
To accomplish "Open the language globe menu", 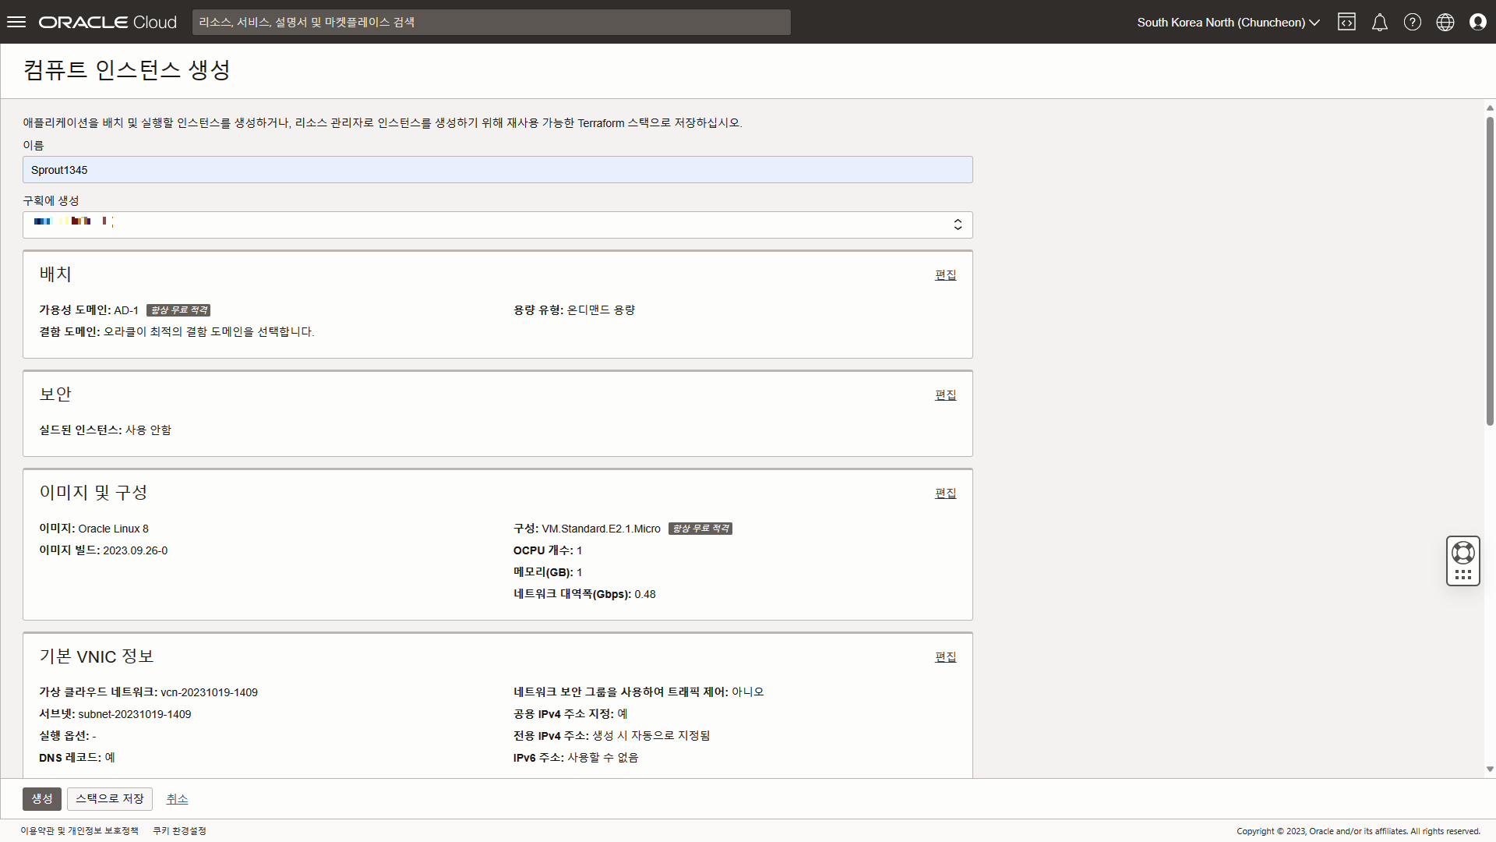I will 1445,22.
